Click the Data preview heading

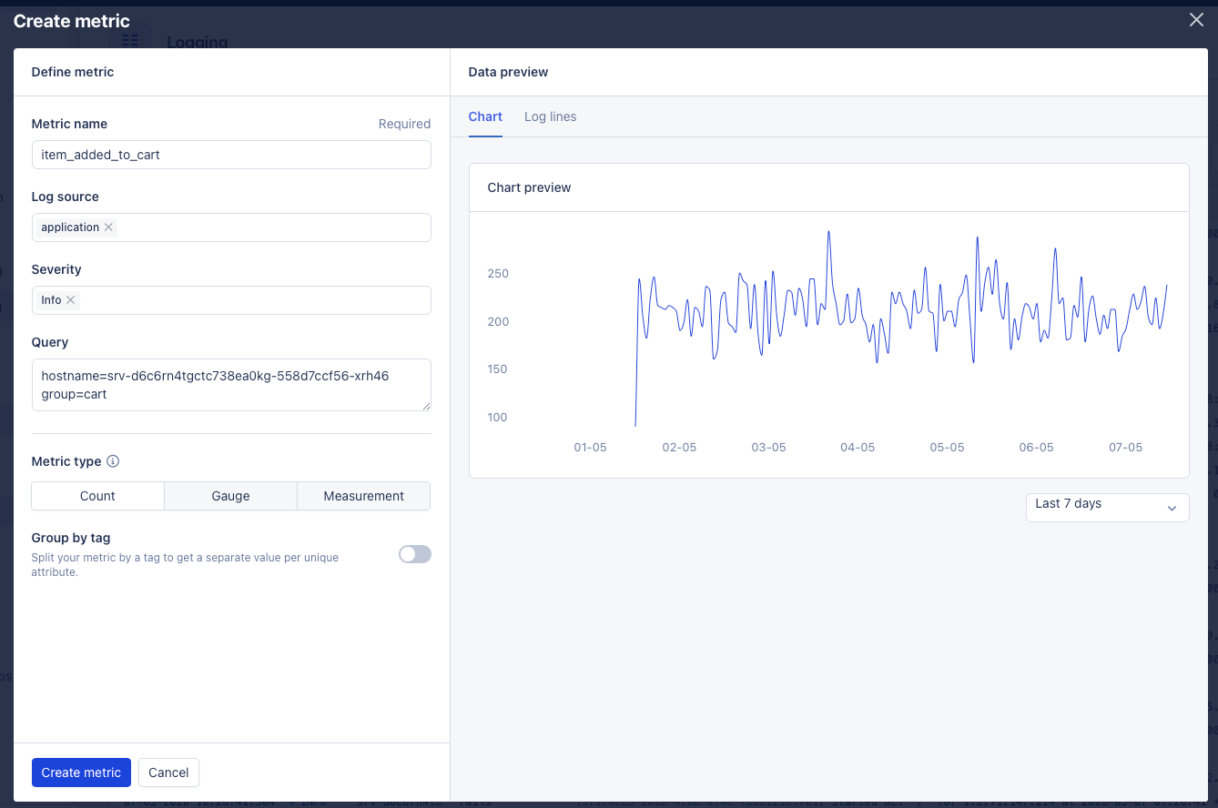[x=508, y=72]
